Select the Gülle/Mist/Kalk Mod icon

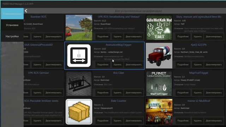(x=159, y=28)
